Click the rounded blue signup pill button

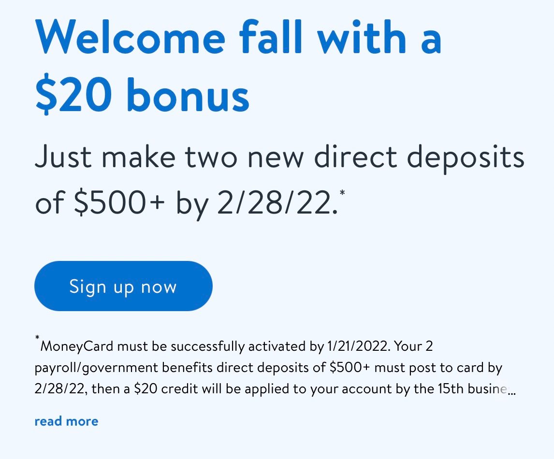(x=123, y=286)
